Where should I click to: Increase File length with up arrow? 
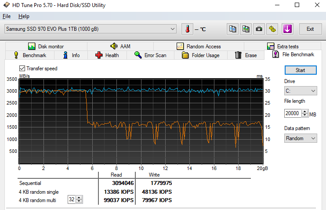[x=305, y=112]
